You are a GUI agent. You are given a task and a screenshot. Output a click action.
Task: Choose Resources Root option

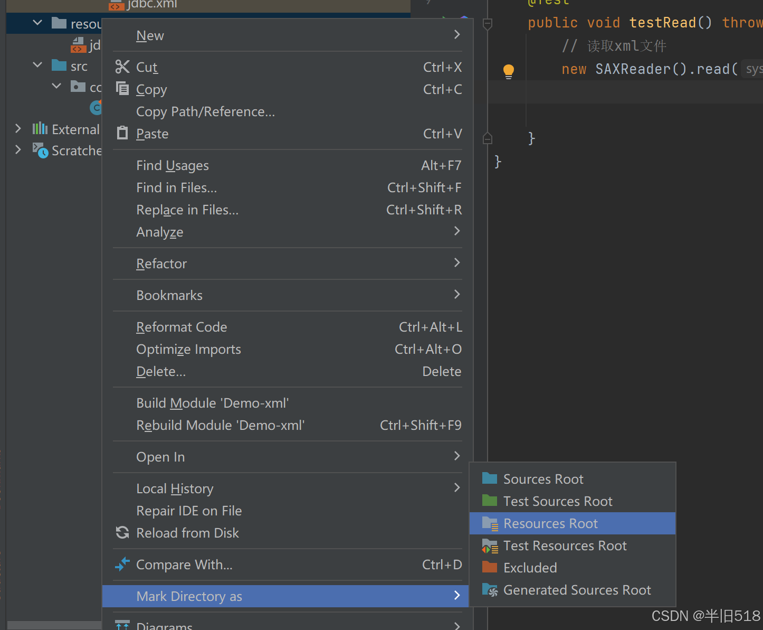click(573, 523)
